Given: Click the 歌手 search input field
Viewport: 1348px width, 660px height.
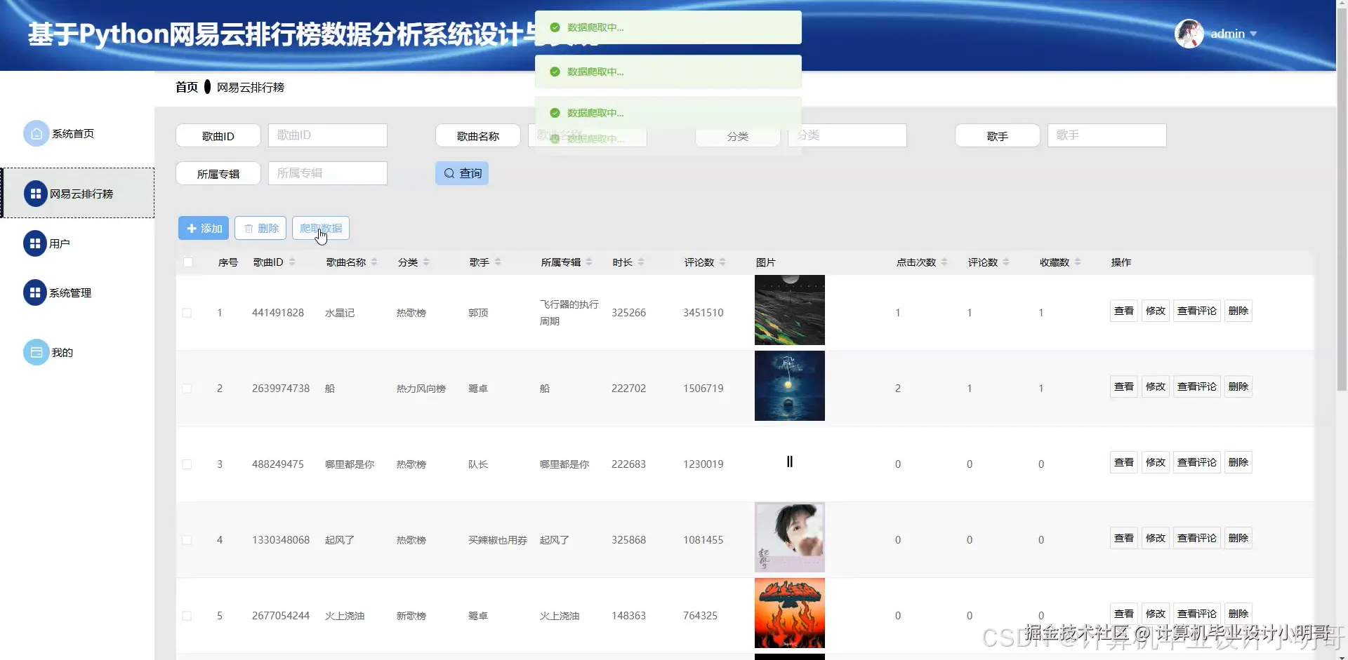Looking at the screenshot, I should (1107, 135).
